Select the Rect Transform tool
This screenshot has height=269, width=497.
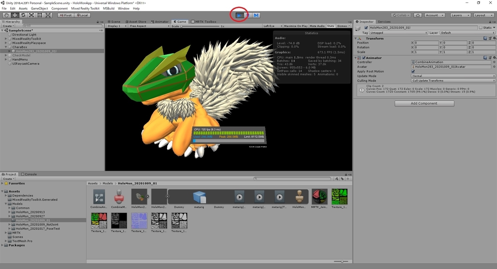[40, 15]
